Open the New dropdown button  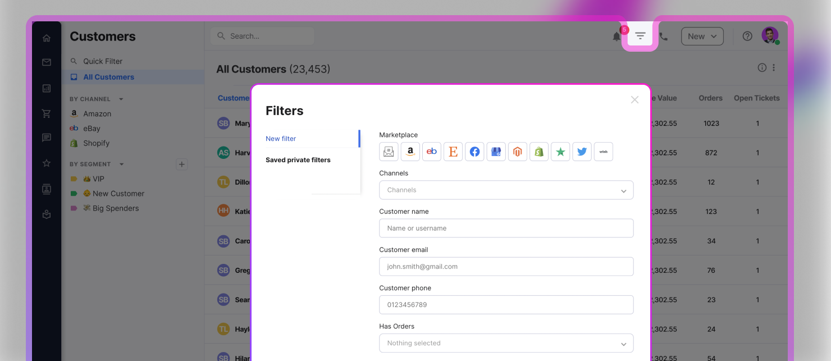(702, 36)
